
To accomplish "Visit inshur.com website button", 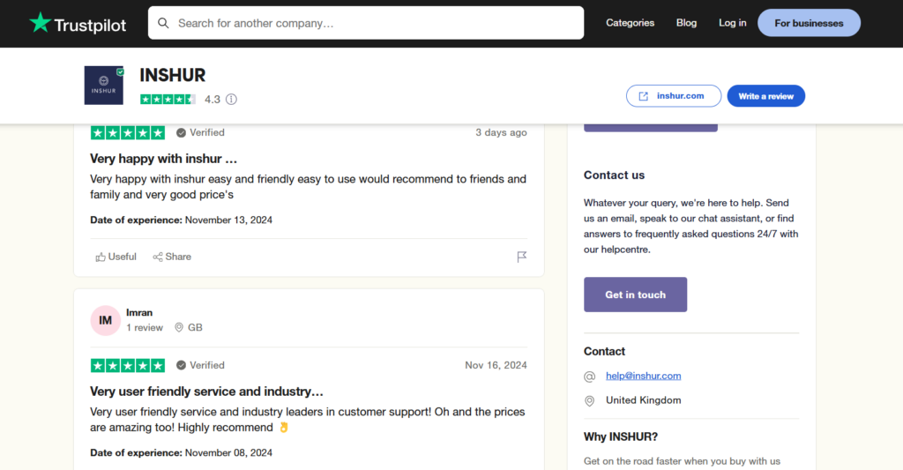I will coord(673,96).
